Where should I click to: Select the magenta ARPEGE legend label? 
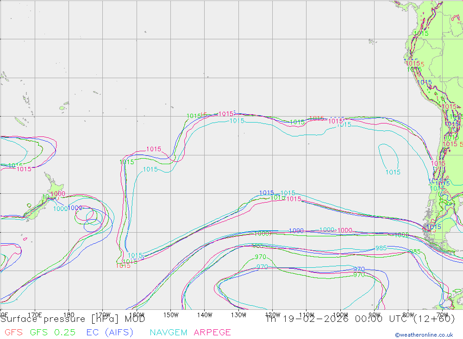coord(212,332)
